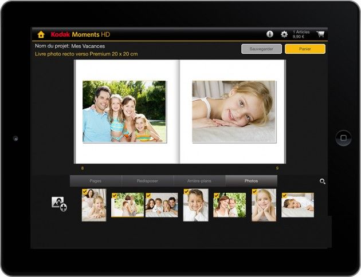Uncheck the girl with hands on cheeks photo
The width and height of the screenshot is (361, 277).
256,193
